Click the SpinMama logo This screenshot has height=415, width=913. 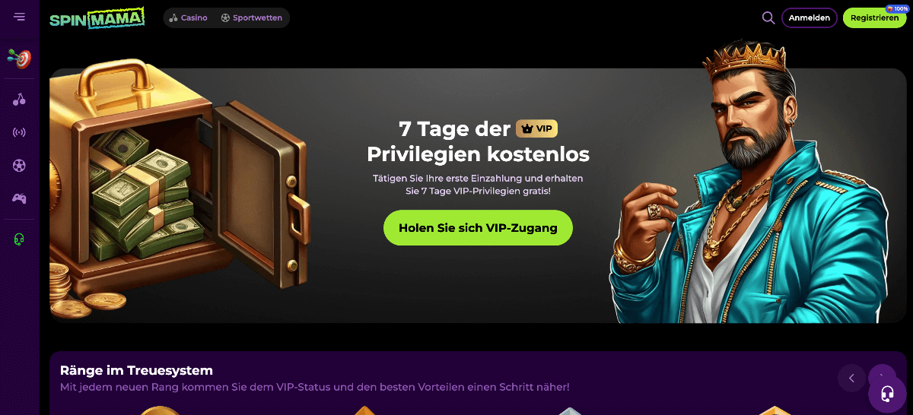click(97, 18)
